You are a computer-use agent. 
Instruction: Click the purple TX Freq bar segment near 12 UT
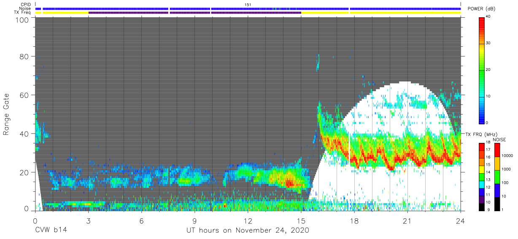pyautogui.click(x=256, y=13)
